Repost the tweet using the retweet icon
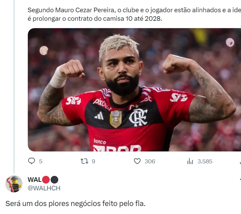Image resolution: width=241 pixels, height=214 pixels. click(x=84, y=161)
